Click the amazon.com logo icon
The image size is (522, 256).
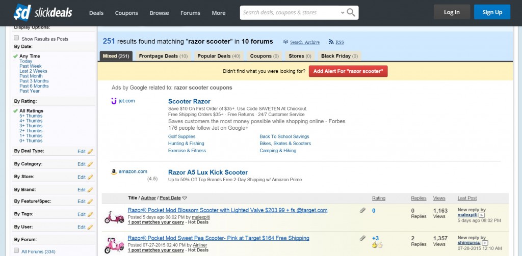pos(114,172)
